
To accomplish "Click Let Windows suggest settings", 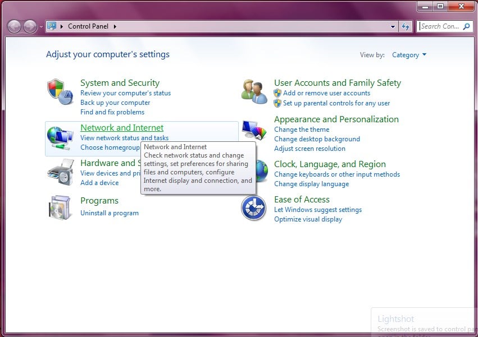I will coord(318,210).
